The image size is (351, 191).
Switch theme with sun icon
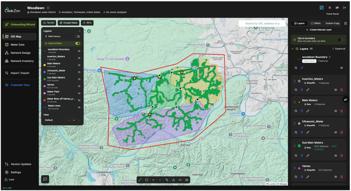[x=330, y=7]
